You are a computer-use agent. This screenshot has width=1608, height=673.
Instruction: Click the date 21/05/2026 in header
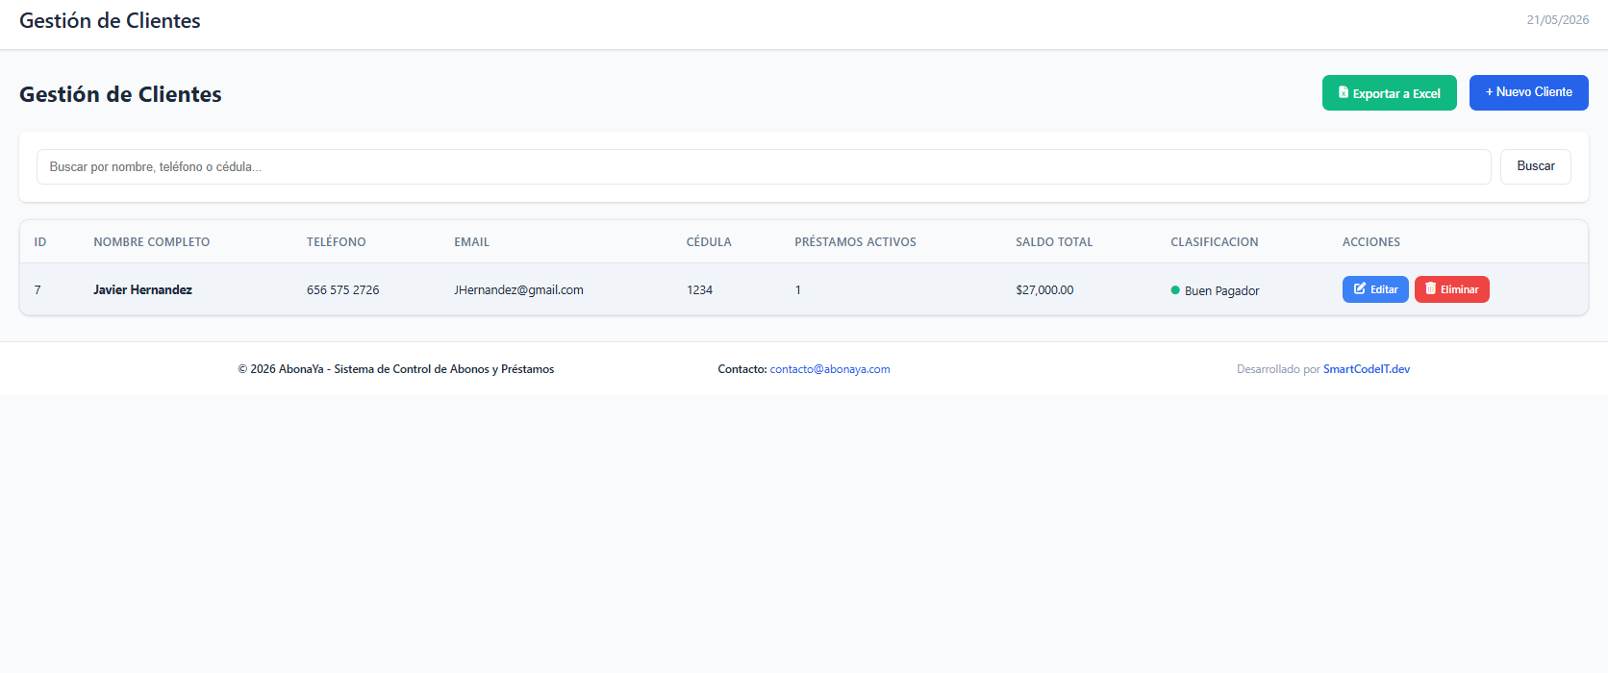pyautogui.click(x=1558, y=20)
